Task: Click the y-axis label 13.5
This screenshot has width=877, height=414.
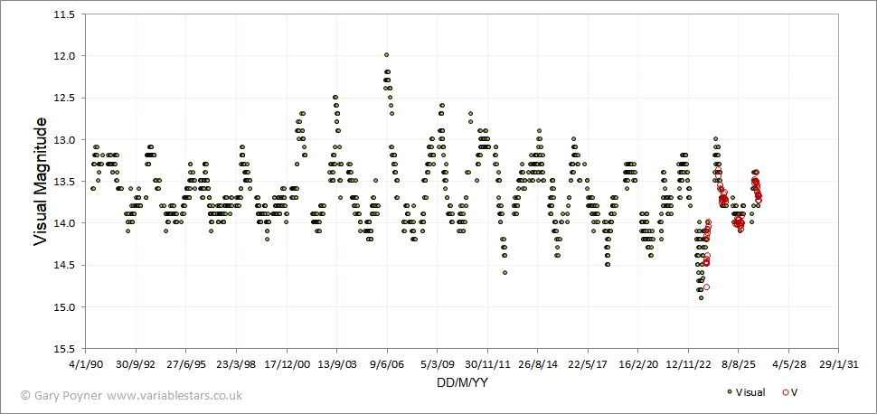Action: click(65, 182)
